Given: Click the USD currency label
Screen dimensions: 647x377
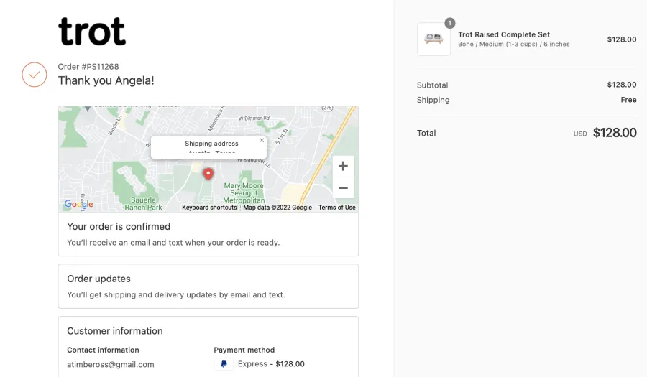Looking at the screenshot, I should [580, 134].
